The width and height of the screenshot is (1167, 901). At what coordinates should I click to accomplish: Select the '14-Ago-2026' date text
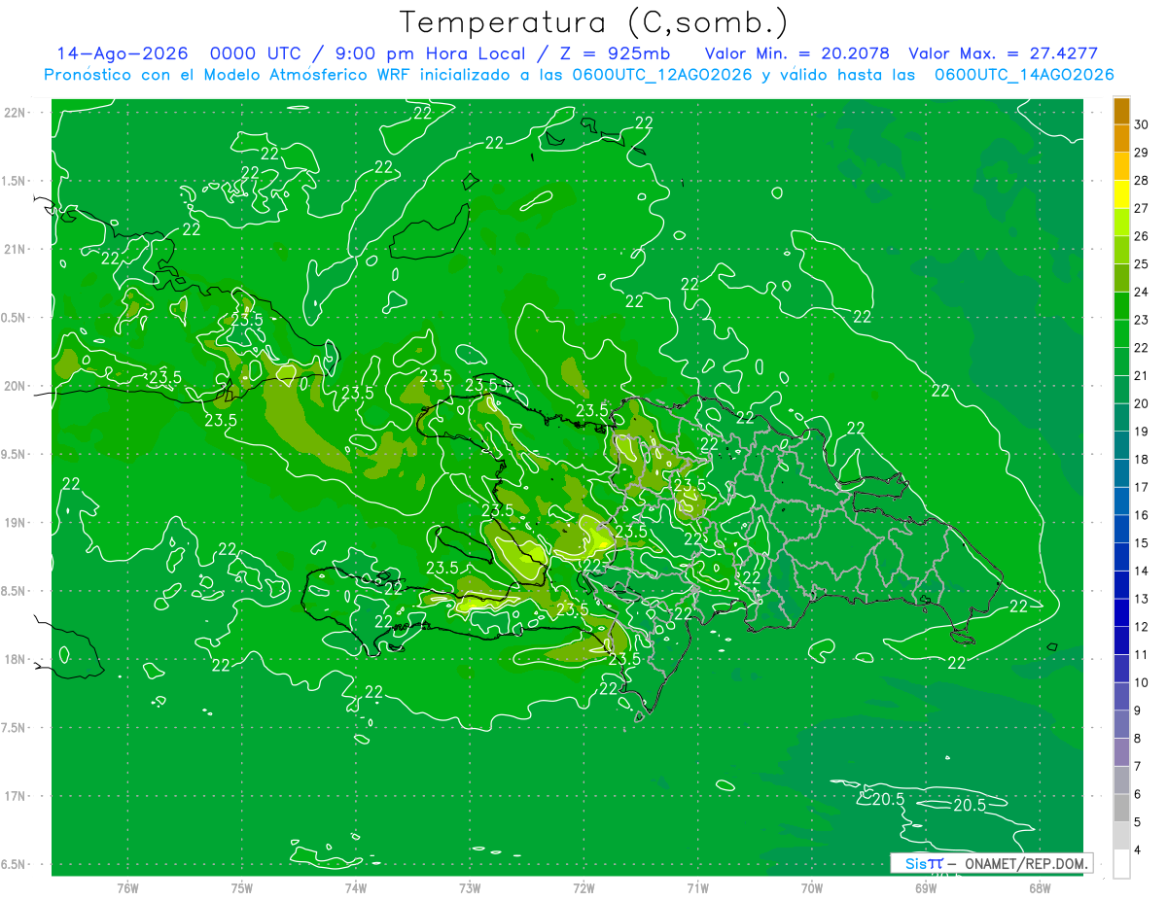pos(123,53)
